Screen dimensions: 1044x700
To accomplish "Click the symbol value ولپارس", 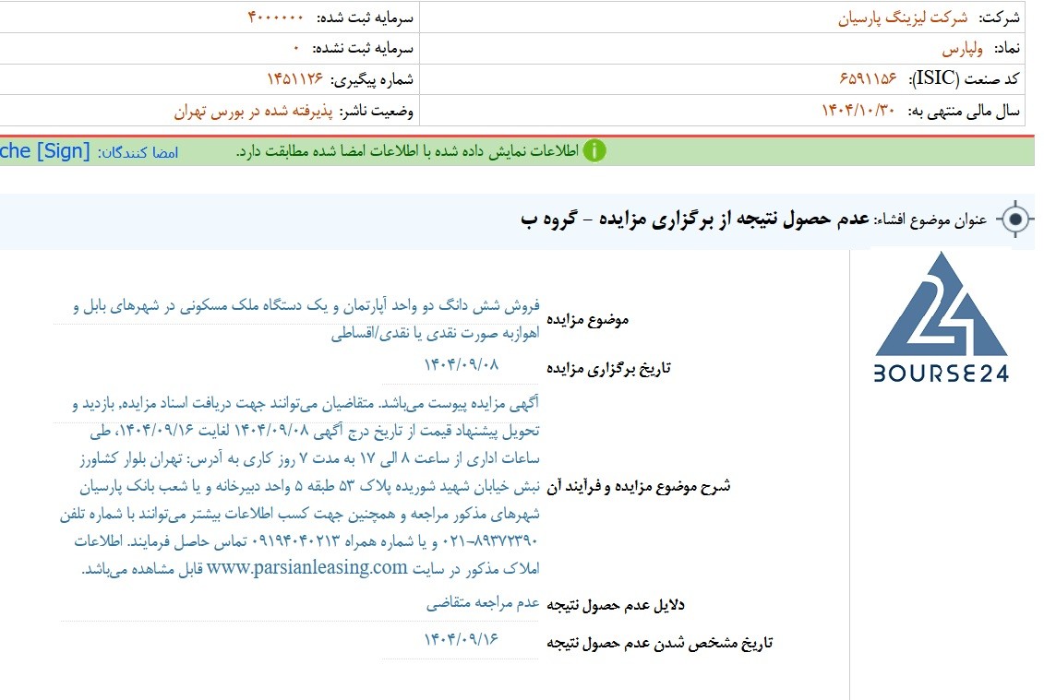I will coord(962,49).
